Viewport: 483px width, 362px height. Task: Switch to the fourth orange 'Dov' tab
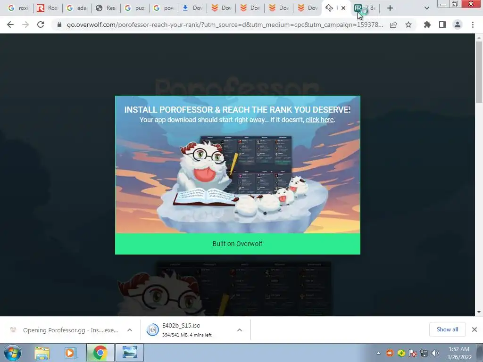point(308,8)
